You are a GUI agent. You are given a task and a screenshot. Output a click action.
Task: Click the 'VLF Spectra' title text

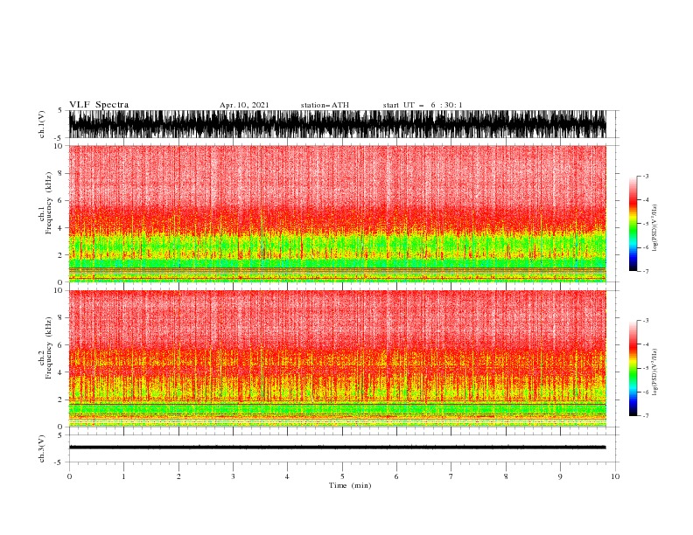pos(99,105)
